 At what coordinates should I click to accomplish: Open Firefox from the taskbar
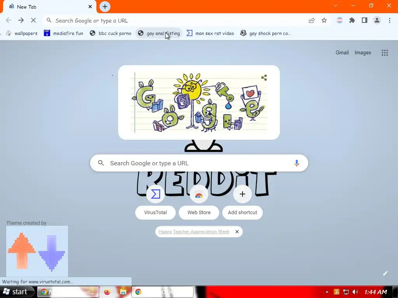pyautogui.click(x=107, y=292)
